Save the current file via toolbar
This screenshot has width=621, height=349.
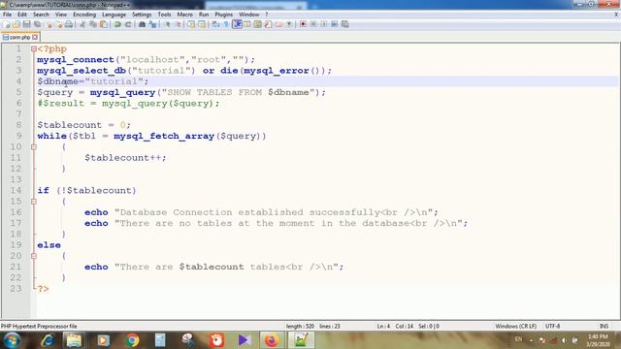coord(26,24)
